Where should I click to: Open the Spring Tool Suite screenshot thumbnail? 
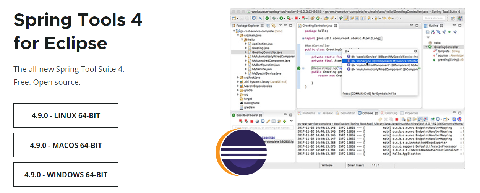(x=347, y=89)
